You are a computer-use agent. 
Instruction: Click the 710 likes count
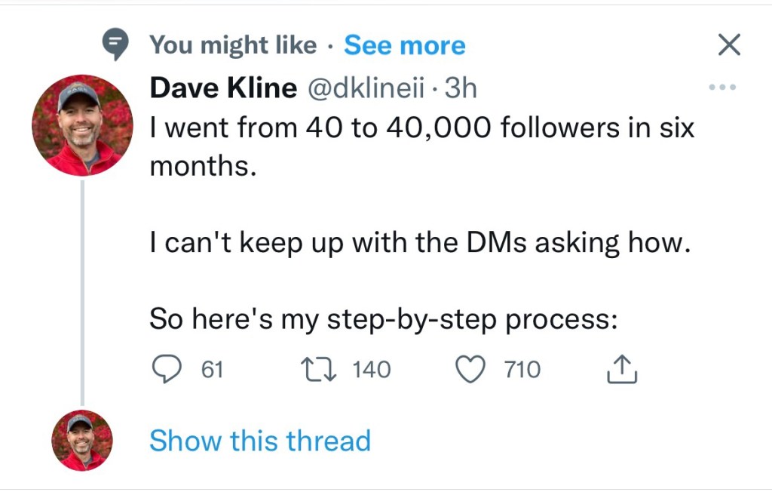(522, 370)
